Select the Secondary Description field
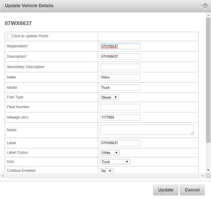 click(x=120, y=67)
